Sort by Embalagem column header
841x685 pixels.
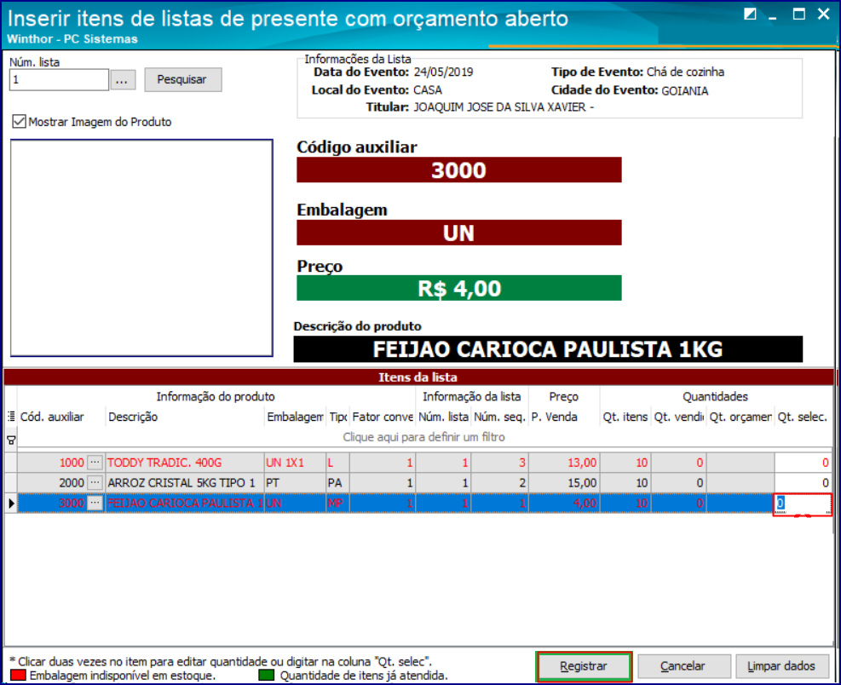tap(295, 417)
